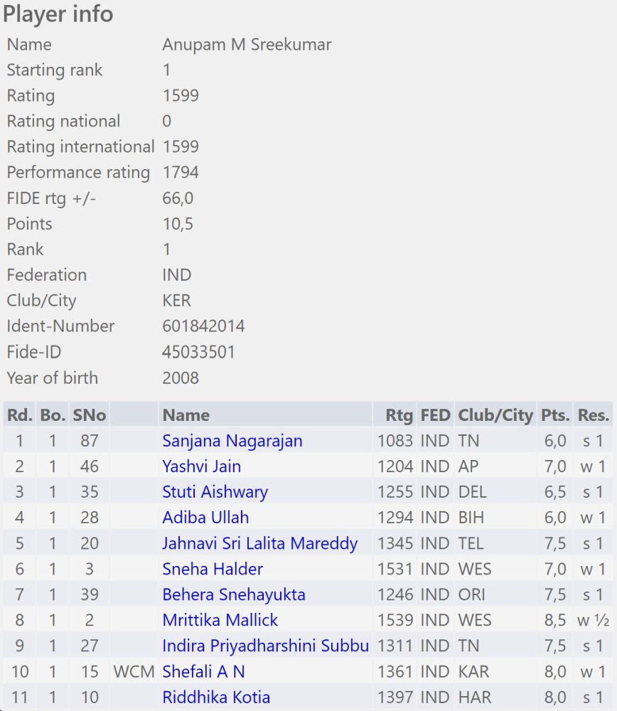Click Sneha Halder's name

[x=213, y=569]
